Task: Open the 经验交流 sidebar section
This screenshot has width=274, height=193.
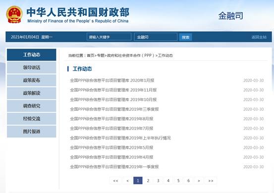Action: pos(32,119)
